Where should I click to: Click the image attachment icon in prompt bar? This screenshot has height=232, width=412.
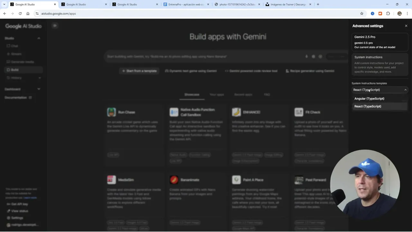point(313,56)
